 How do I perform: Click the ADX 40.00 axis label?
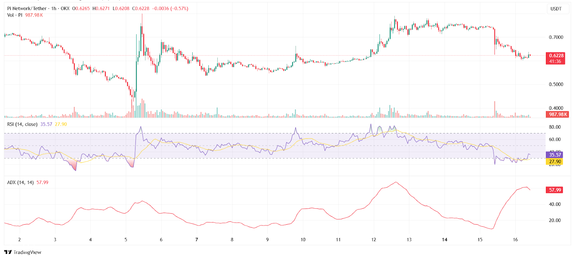(x=555, y=204)
